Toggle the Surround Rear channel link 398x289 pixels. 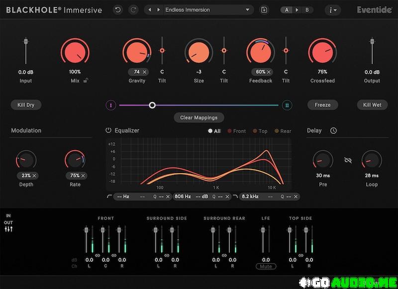(224, 255)
